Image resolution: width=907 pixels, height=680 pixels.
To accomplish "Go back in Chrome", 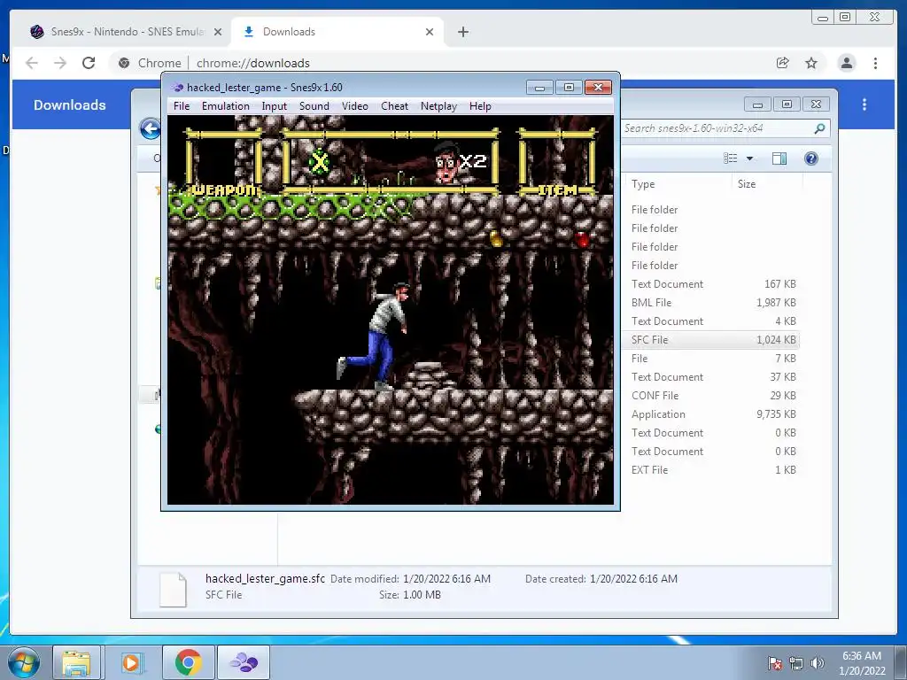I will (x=32, y=63).
